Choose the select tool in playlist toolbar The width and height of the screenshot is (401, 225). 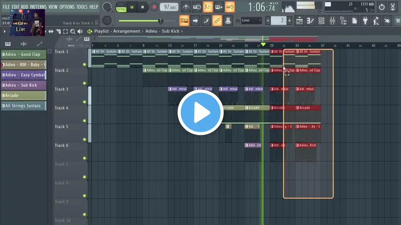click(x=65, y=31)
